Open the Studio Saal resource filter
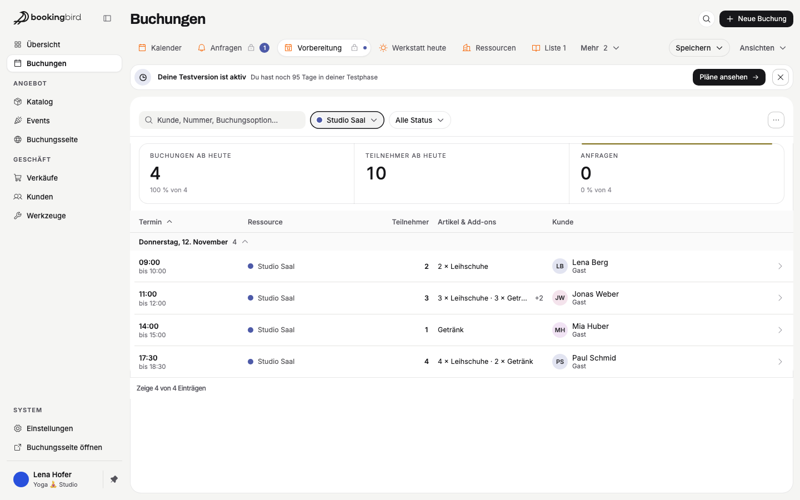The width and height of the screenshot is (800, 500). (347, 120)
